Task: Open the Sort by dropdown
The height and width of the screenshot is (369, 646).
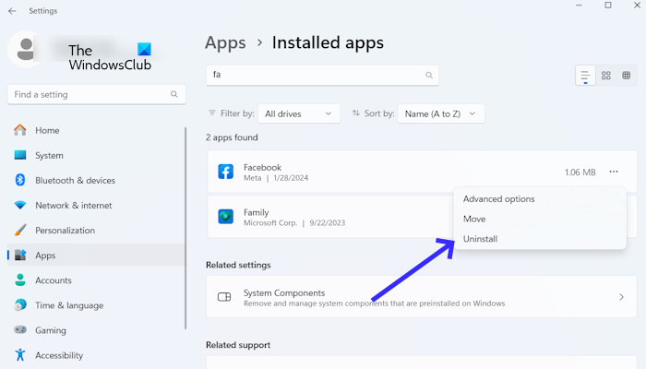Action: 441,113
